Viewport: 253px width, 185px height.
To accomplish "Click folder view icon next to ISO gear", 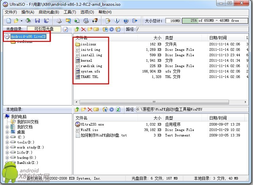I will 118,29.
